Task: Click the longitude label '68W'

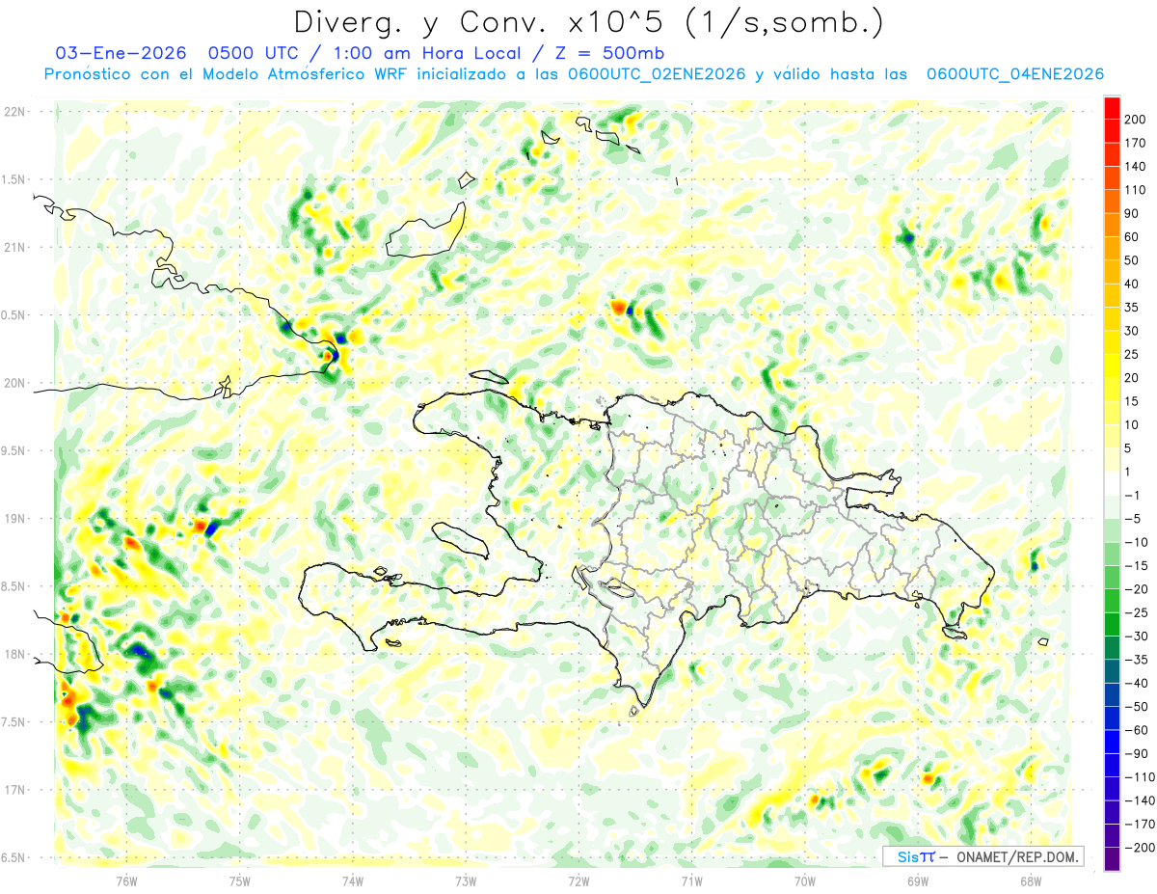Action: tap(1031, 880)
